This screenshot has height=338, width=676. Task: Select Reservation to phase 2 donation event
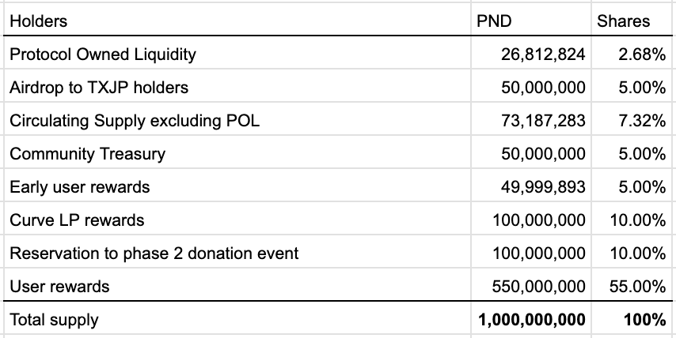coord(154,253)
